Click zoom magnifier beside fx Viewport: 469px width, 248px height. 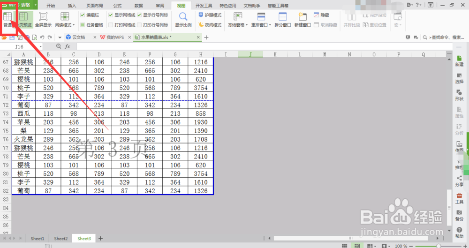(59, 46)
